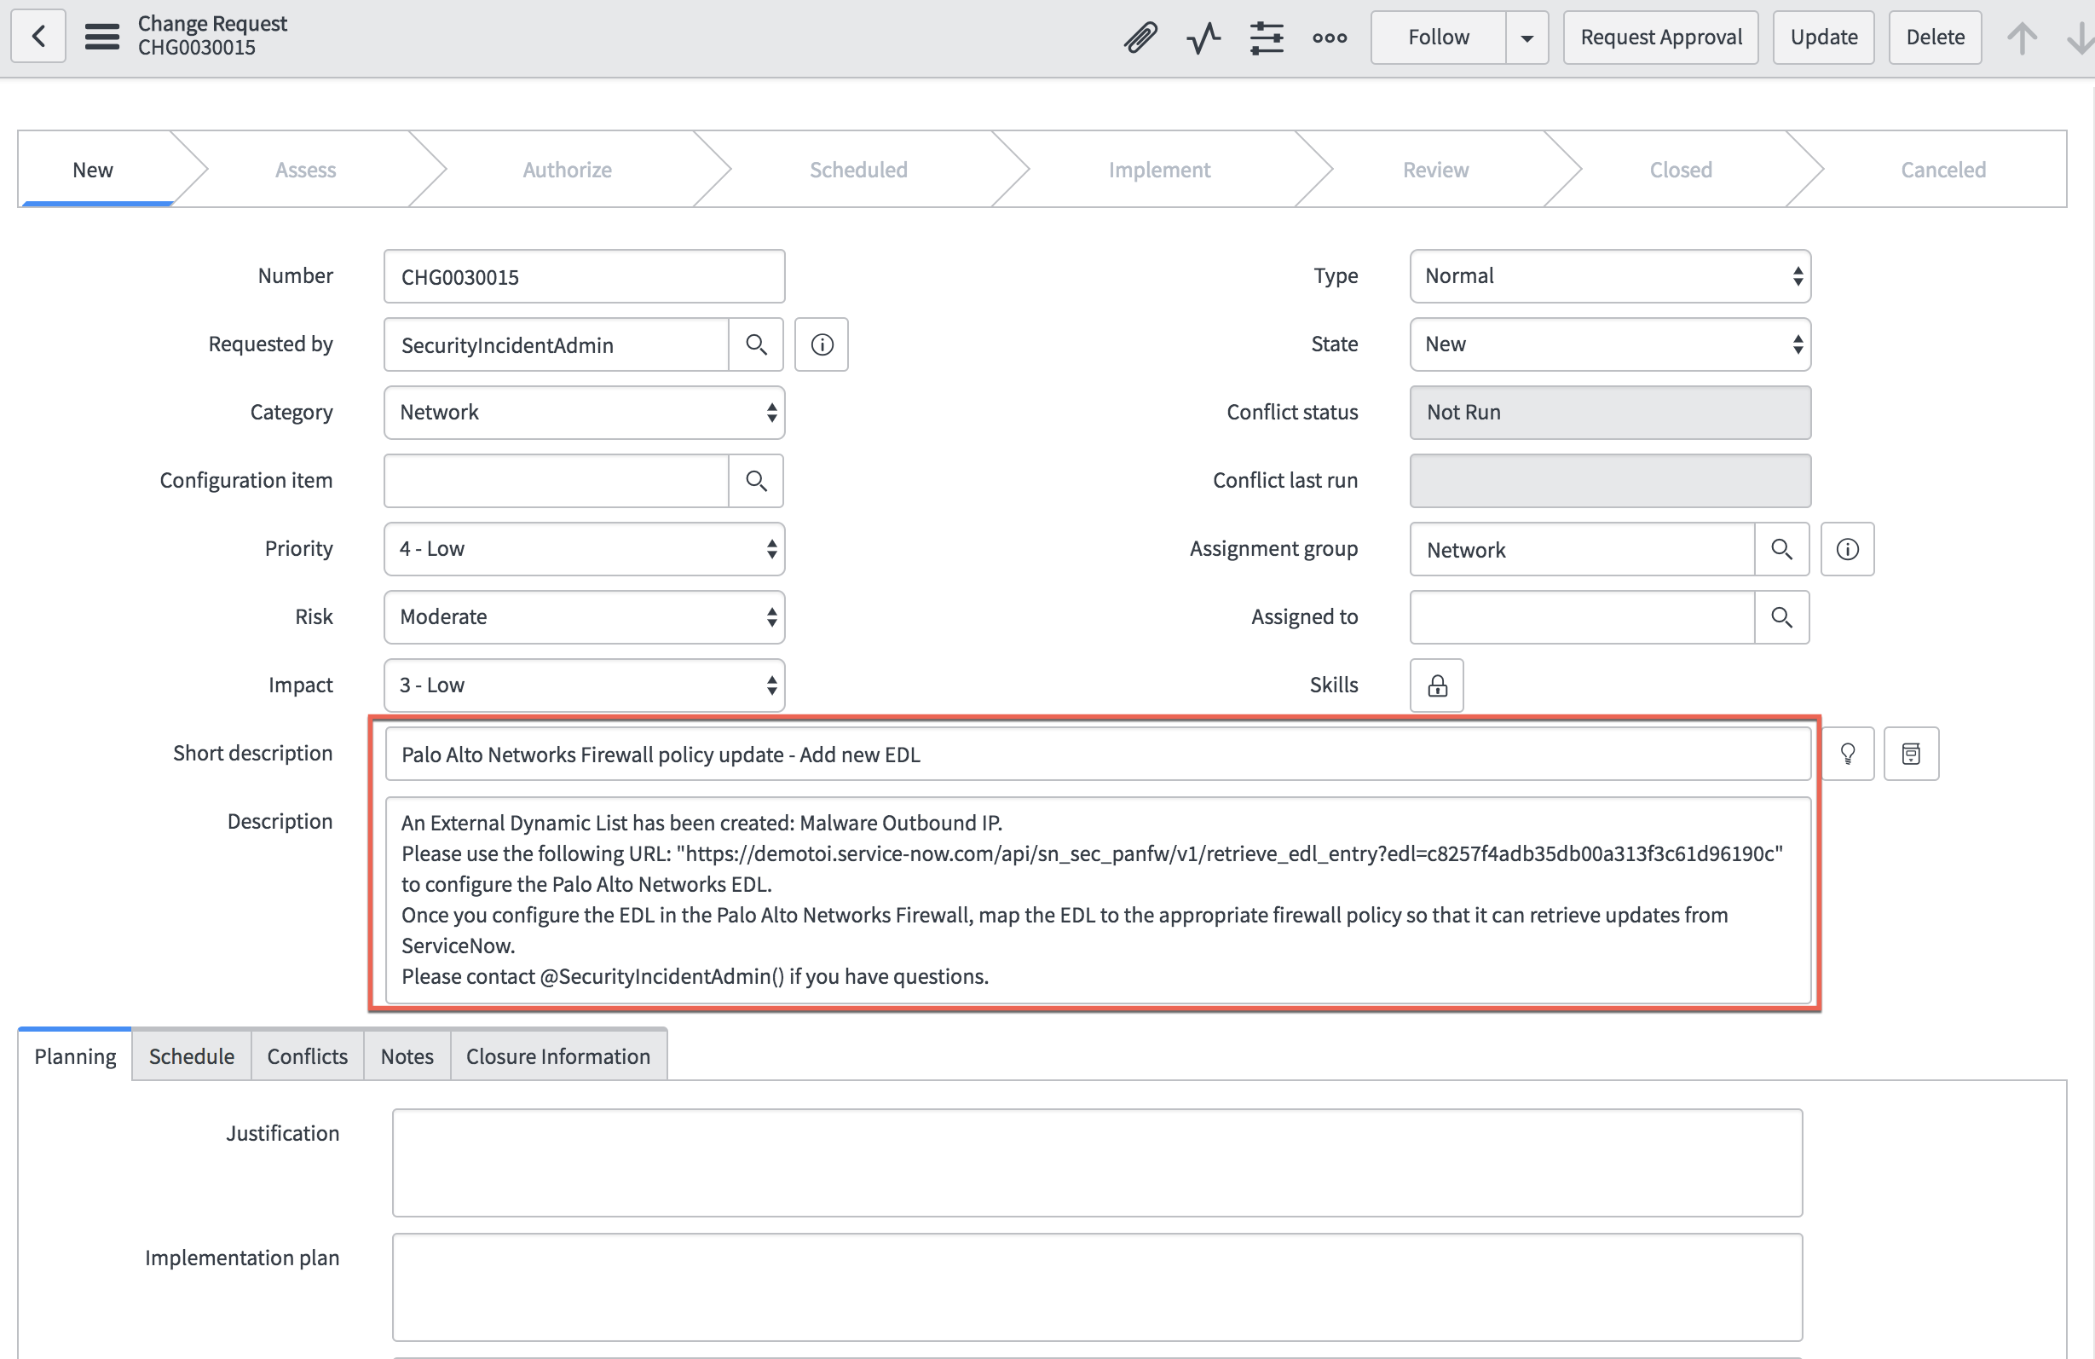Click the Delete button
The image size is (2095, 1359).
[1936, 38]
